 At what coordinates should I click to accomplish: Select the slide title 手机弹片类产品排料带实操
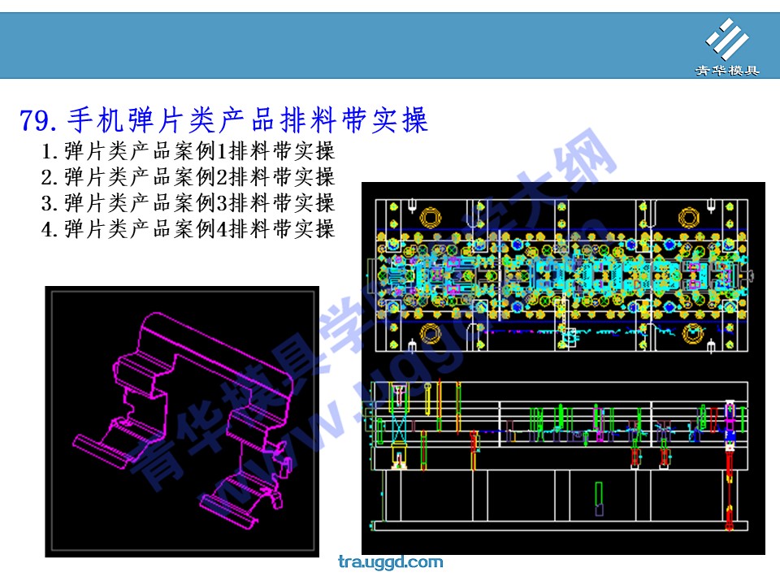pos(247,121)
